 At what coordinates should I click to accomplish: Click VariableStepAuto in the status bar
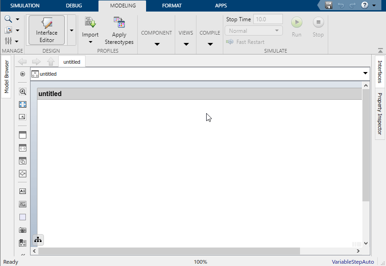tap(353, 261)
